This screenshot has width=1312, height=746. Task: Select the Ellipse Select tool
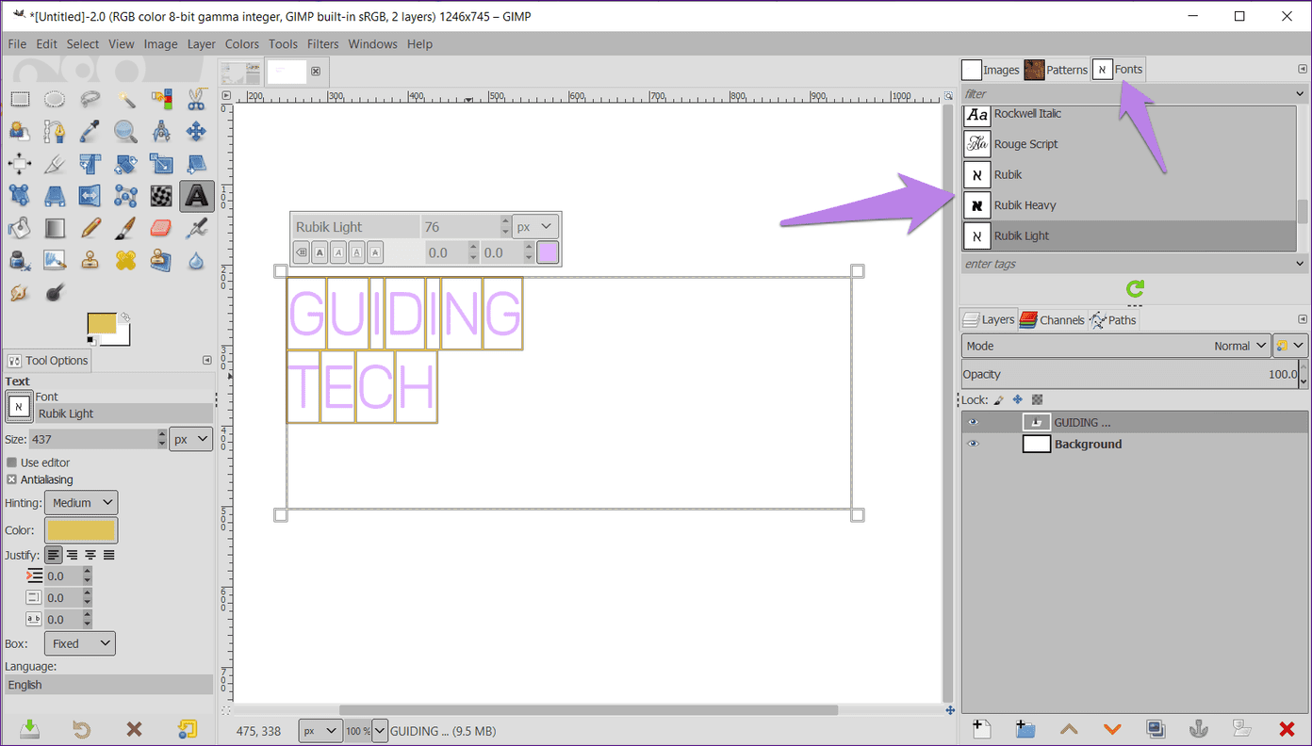coord(56,99)
